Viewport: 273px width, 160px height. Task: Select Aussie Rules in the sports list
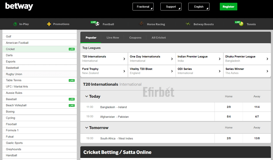click(40, 93)
